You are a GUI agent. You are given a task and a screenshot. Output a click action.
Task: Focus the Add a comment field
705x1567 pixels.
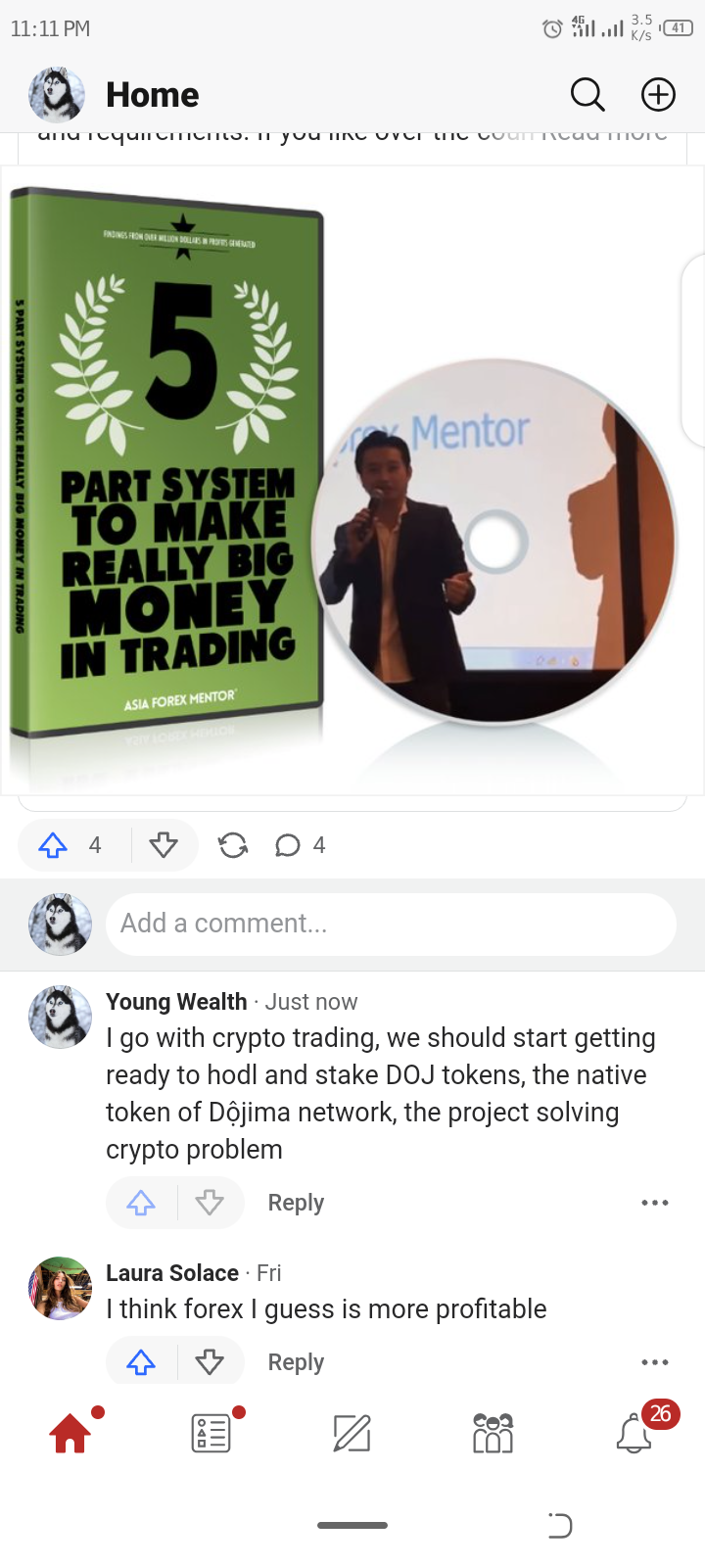coord(391,924)
